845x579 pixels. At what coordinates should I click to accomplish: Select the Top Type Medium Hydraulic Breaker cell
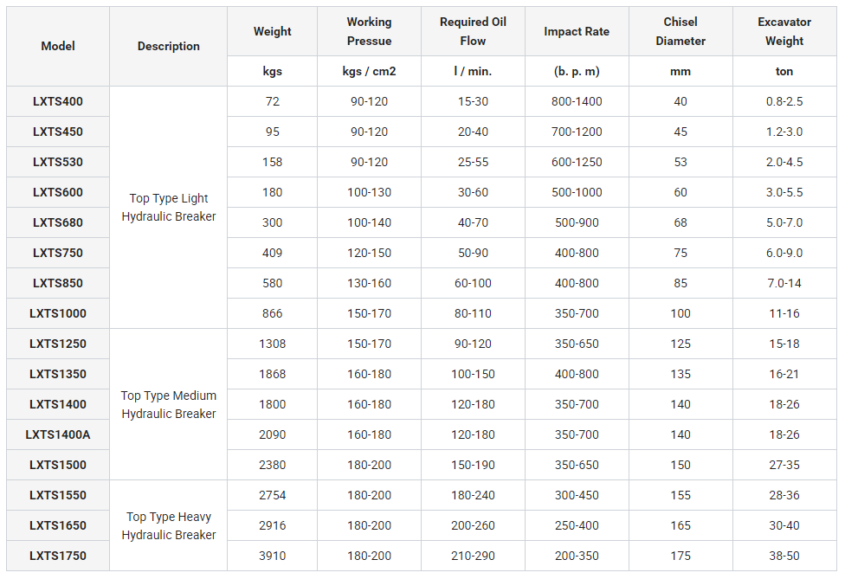point(169,405)
